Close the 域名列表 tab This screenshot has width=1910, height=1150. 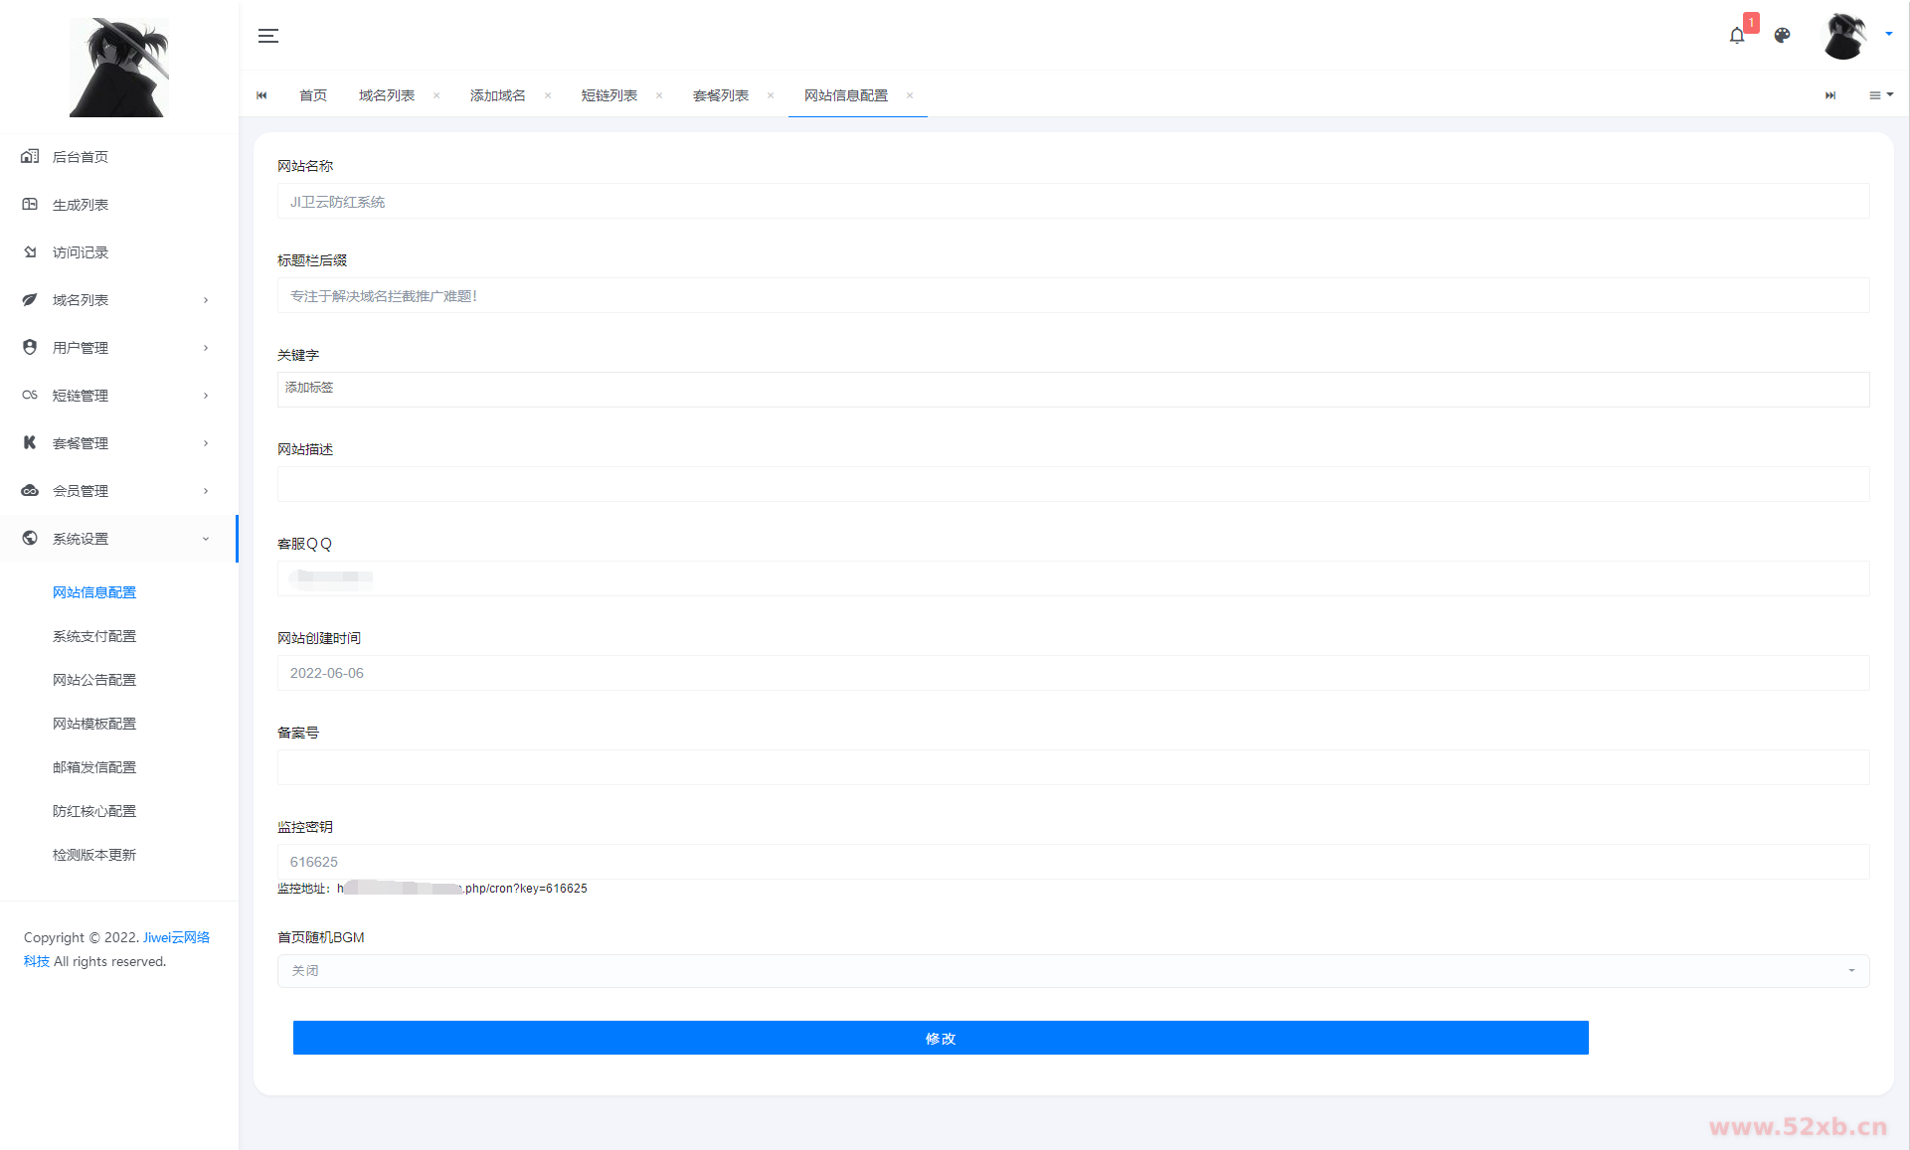tap(436, 95)
